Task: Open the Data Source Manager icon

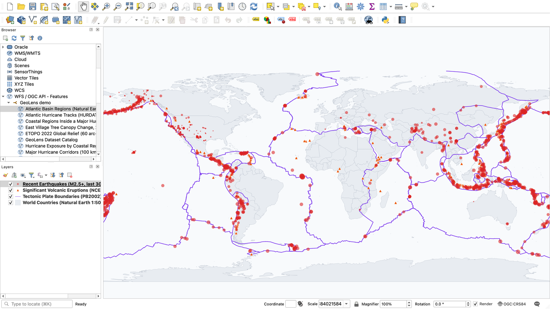Action: (10, 20)
